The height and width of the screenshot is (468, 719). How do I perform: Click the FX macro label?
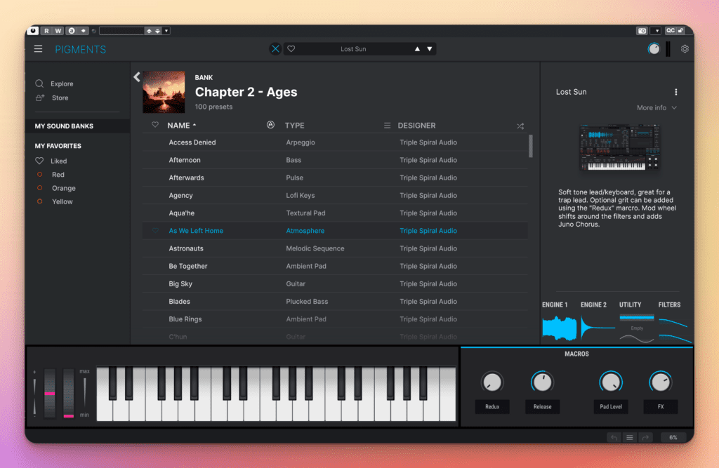coord(660,406)
